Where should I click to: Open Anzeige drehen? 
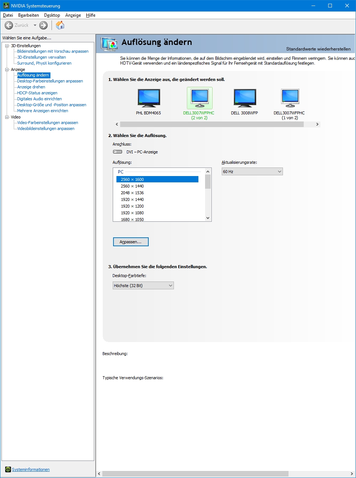coord(31,87)
